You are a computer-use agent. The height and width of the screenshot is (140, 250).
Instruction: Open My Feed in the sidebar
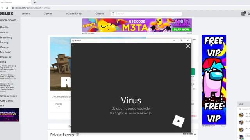(x=5, y=52)
